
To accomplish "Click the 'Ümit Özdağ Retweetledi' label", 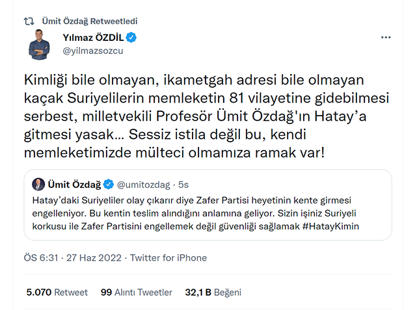I will (90, 21).
